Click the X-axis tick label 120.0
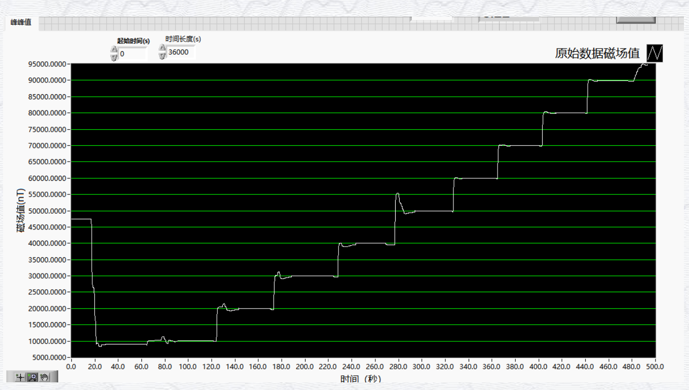Screen dimensions: 689x390 [211, 366]
